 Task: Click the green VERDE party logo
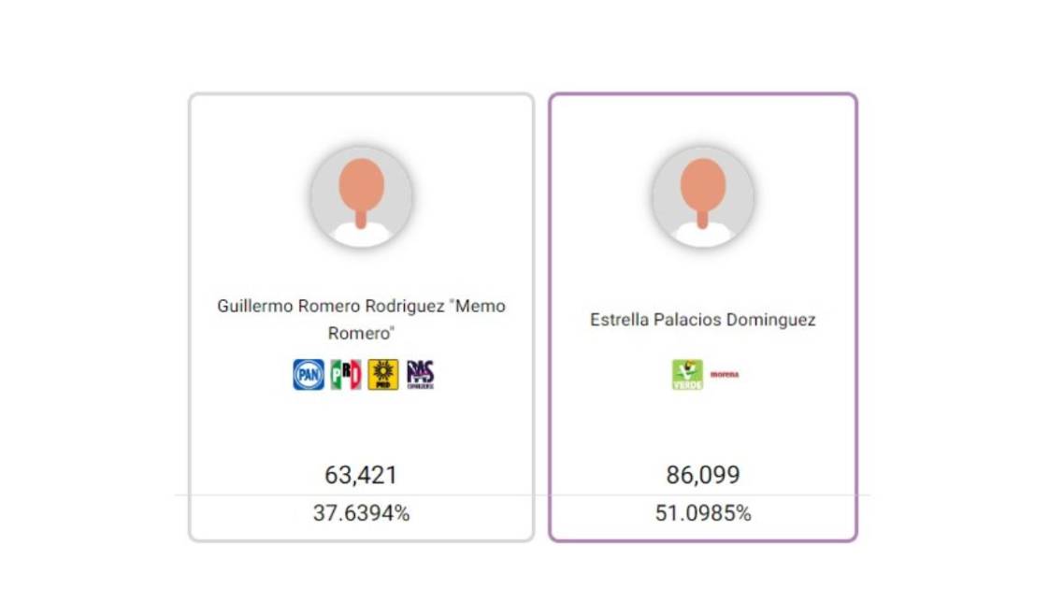687,375
